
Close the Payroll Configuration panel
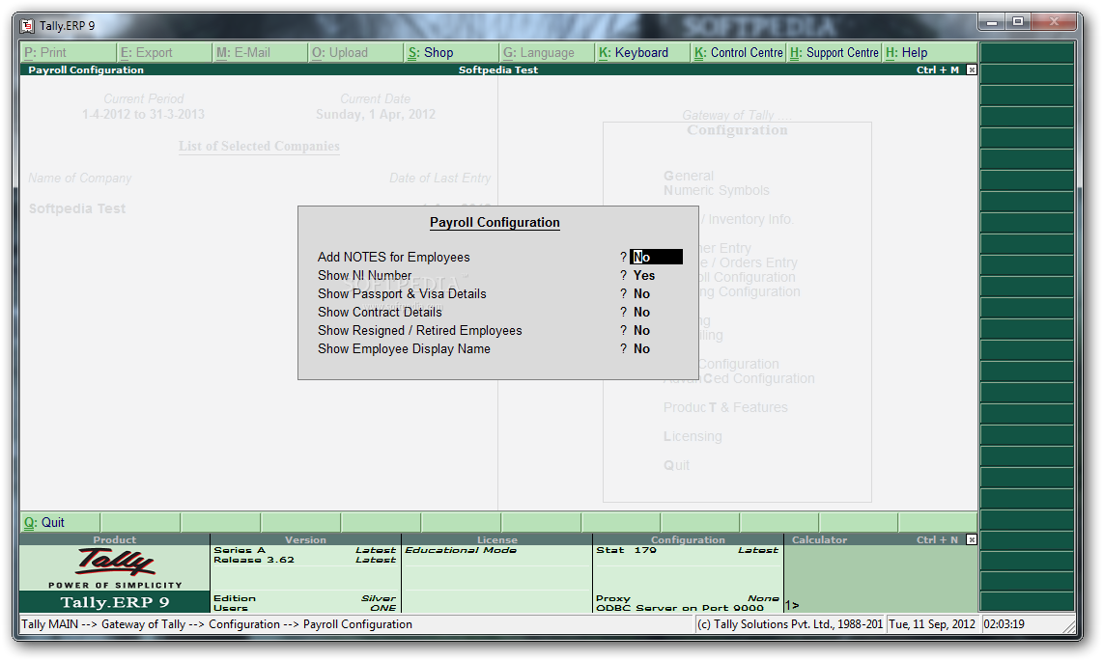click(x=972, y=69)
